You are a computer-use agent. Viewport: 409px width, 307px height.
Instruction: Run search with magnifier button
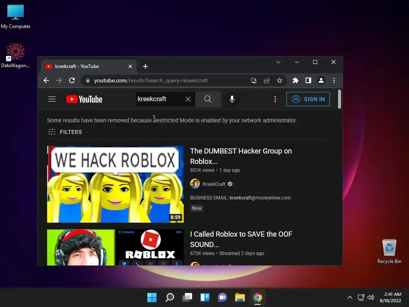coord(208,99)
